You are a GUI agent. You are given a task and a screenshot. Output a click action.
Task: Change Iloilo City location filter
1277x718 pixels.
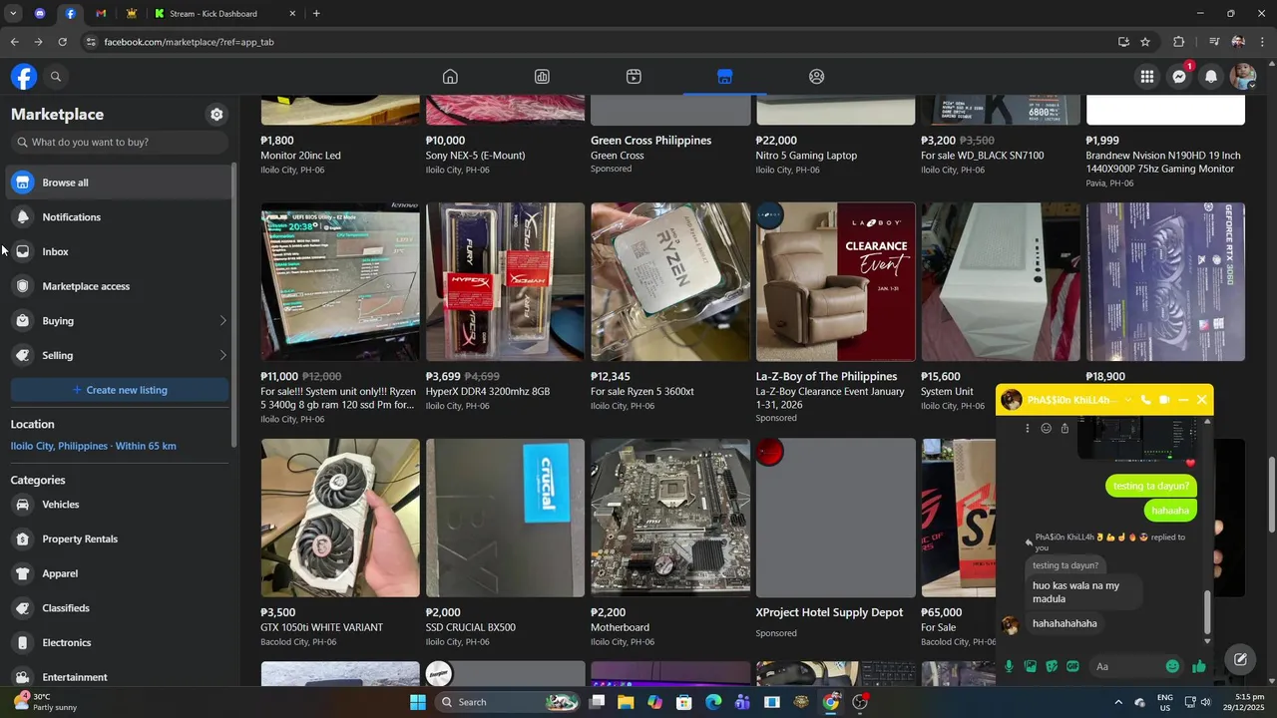tap(94, 446)
